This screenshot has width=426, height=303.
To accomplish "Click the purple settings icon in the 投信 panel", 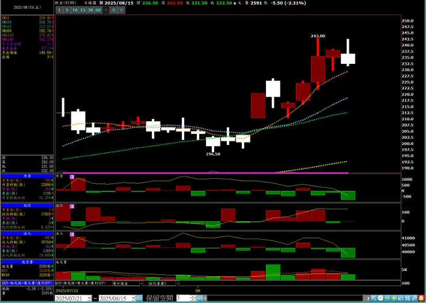I will click(x=72, y=206).
